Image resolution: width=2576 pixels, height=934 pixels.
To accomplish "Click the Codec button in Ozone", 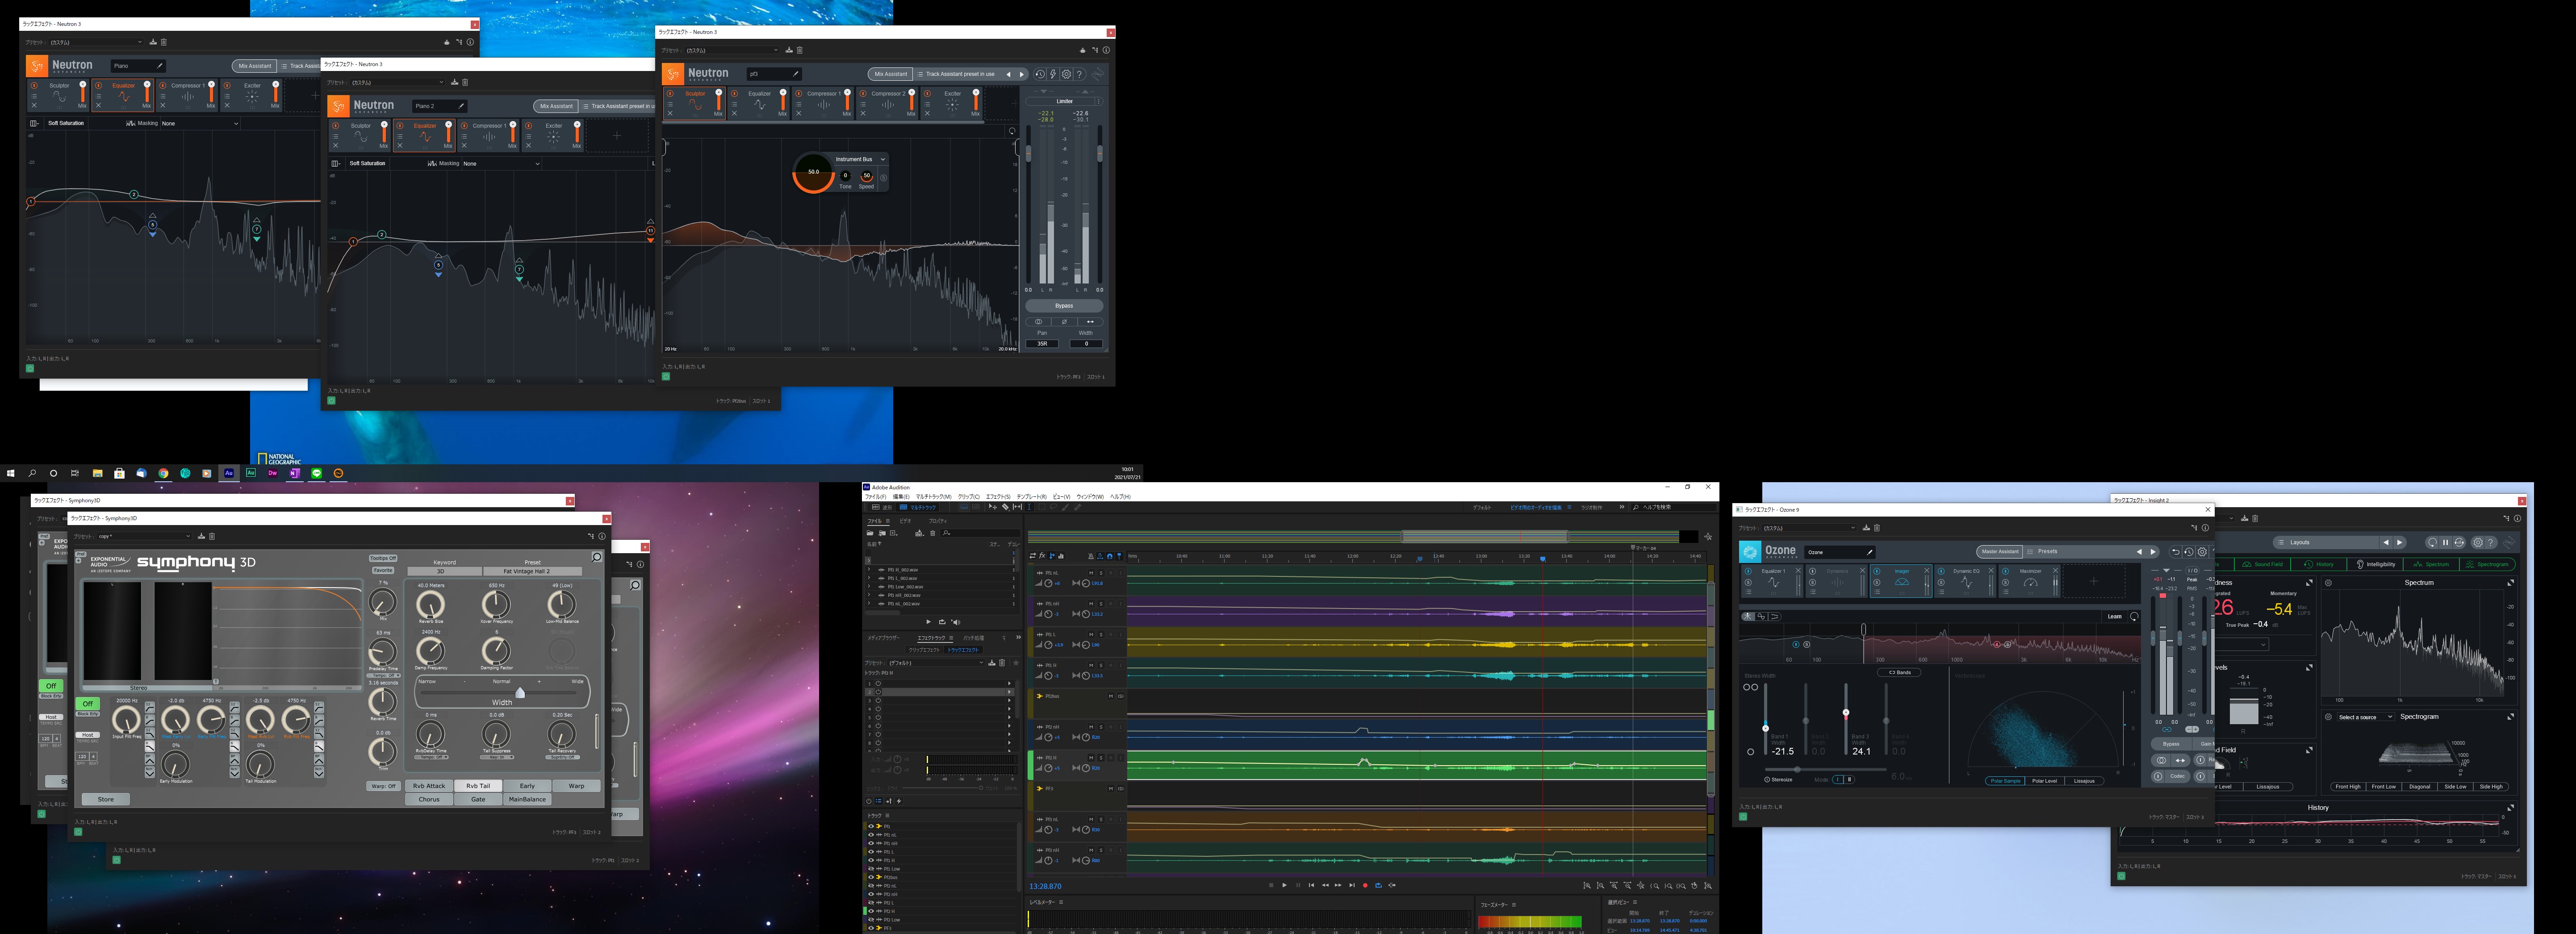I will point(2177,776).
